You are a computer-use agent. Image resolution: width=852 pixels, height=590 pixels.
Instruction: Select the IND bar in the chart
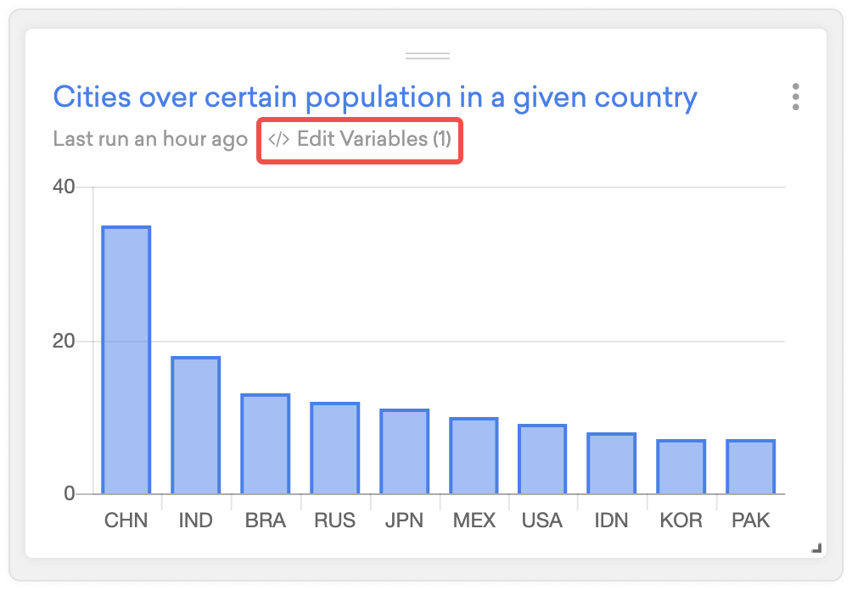tap(196, 425)
